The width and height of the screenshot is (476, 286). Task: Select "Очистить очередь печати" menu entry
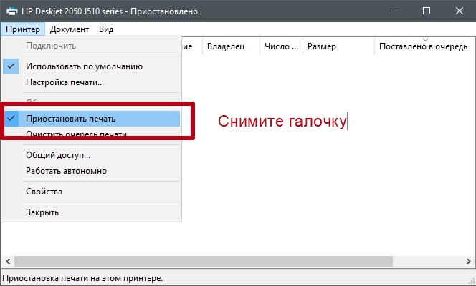click(x=77, y=134)
